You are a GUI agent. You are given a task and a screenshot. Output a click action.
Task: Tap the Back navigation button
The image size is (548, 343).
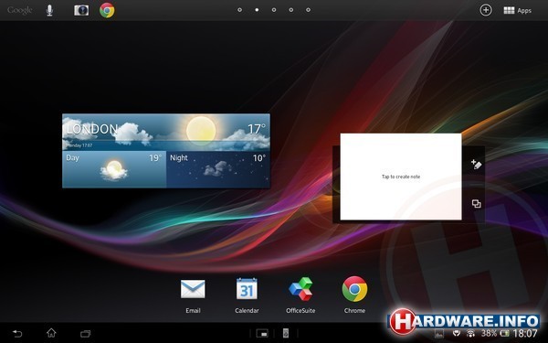(x=17, y=333)
